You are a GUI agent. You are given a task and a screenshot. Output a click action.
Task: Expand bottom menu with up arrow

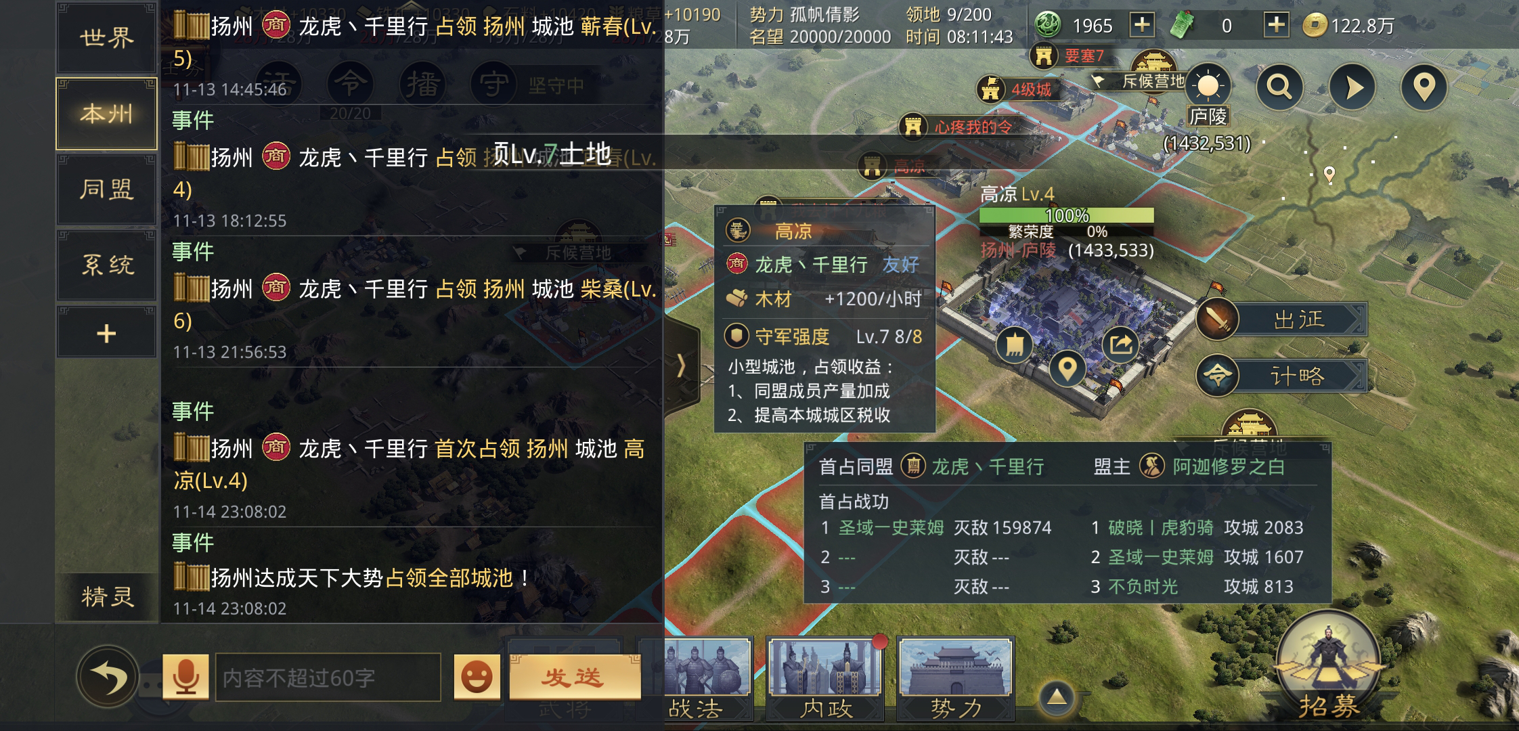[1057, 697]
